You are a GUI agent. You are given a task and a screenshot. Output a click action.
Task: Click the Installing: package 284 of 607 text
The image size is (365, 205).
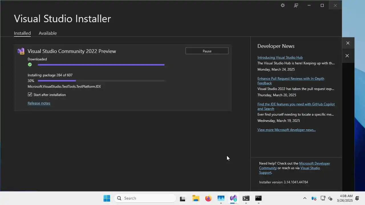pyautogui.click(x=50, y=75)
